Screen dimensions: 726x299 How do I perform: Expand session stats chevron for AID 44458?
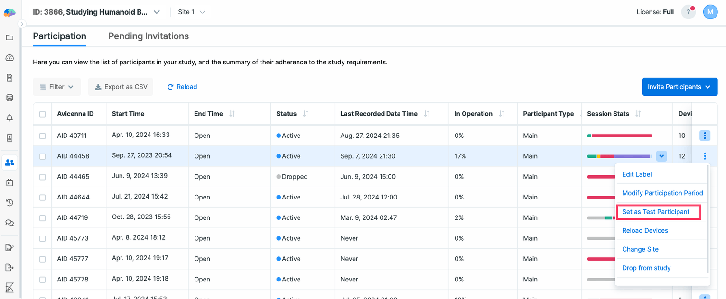(662, 156)
